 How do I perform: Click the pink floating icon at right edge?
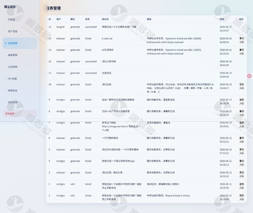pos(250,76)
